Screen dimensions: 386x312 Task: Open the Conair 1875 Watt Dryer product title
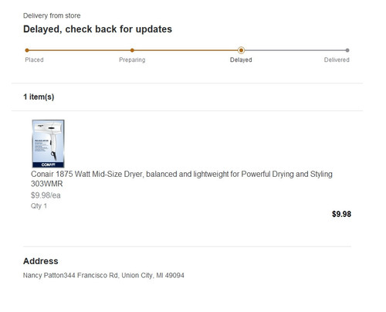(181, 179)
